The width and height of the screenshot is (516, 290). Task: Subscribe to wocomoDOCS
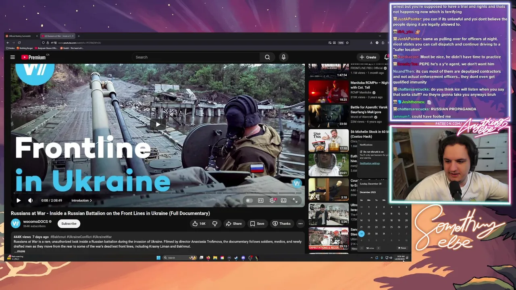[x=69, y=224]
